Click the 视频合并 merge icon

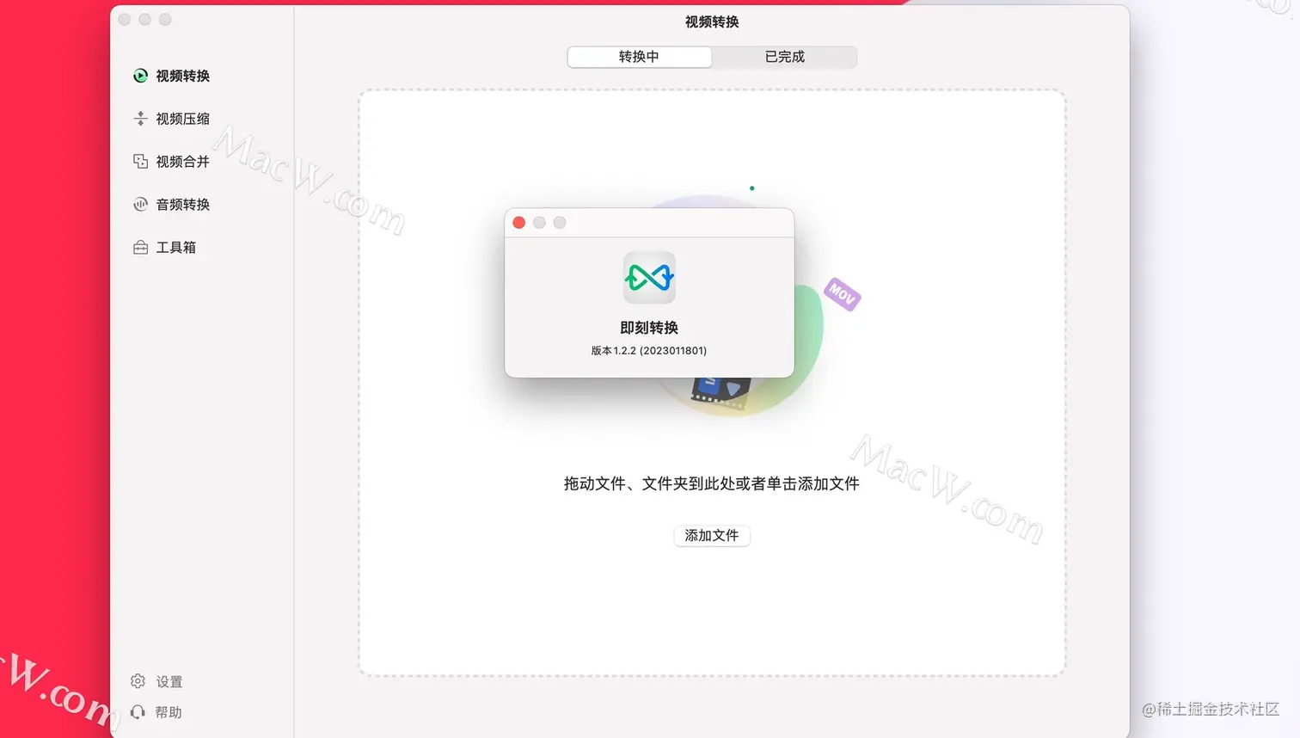pyautogui.click(x=140, y=162)
